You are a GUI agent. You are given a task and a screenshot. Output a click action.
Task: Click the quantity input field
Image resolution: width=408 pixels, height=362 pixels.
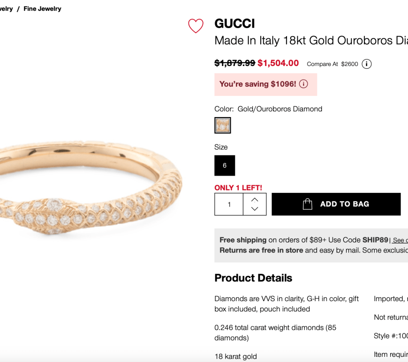pos(229,204)
